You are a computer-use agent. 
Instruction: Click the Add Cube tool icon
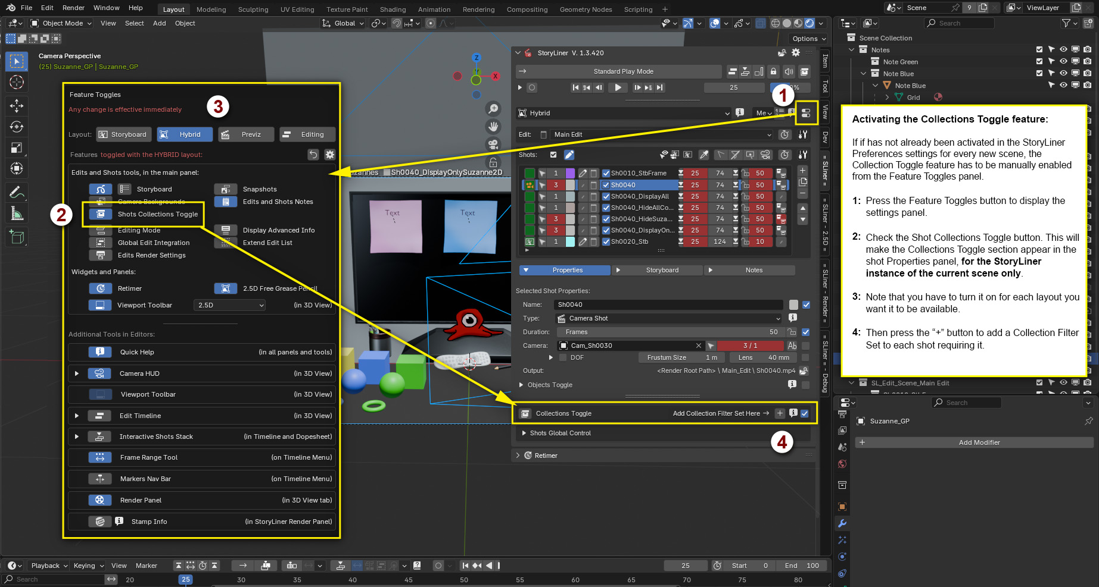(17, 237)
